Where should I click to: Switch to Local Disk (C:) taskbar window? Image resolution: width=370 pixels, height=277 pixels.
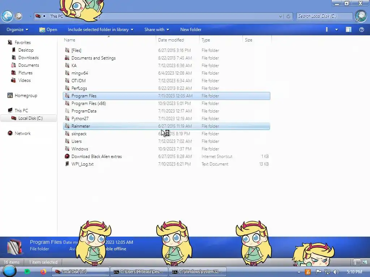click(81, 272)
